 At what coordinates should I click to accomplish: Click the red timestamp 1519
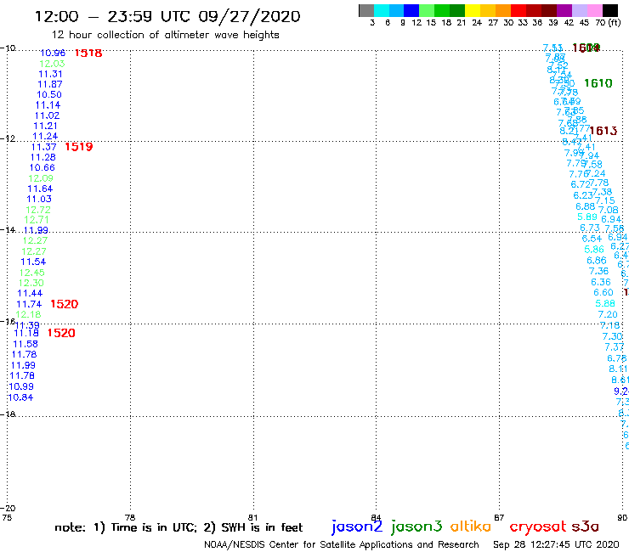[78, 147]
